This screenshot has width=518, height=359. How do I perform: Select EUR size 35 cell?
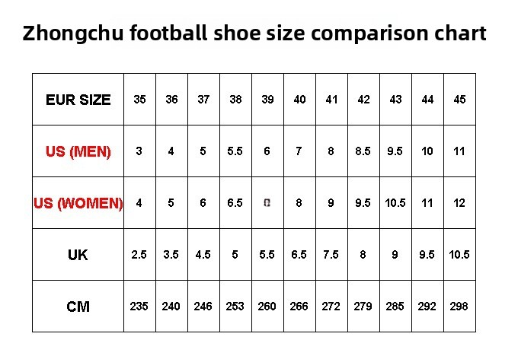coord(139,100)
